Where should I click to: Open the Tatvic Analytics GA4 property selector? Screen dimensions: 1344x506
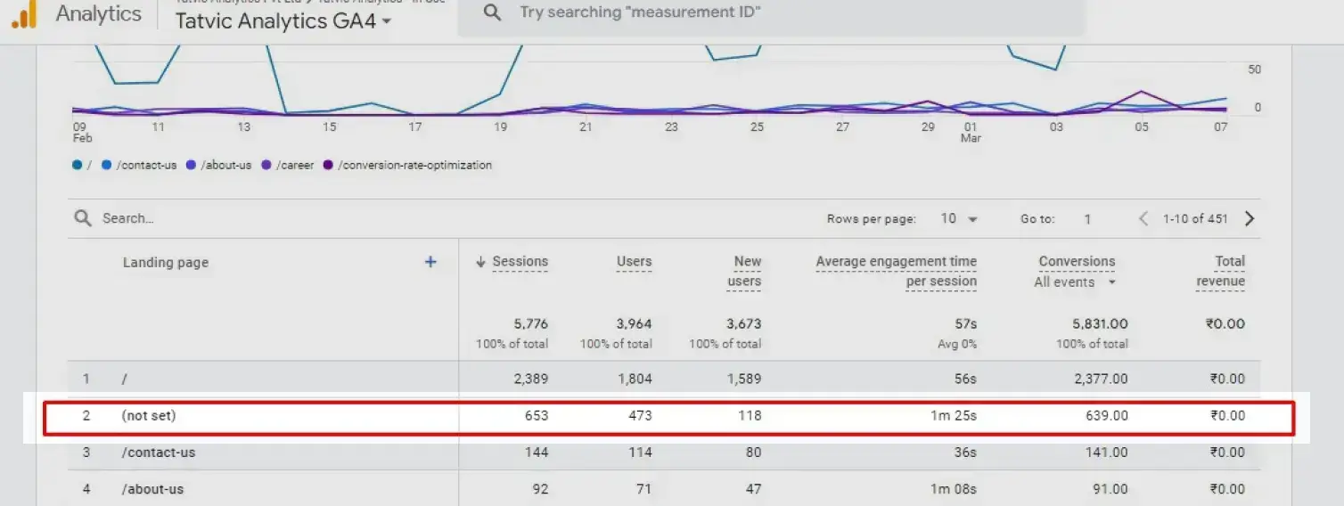pyautogui.click(x=283, y=21)
